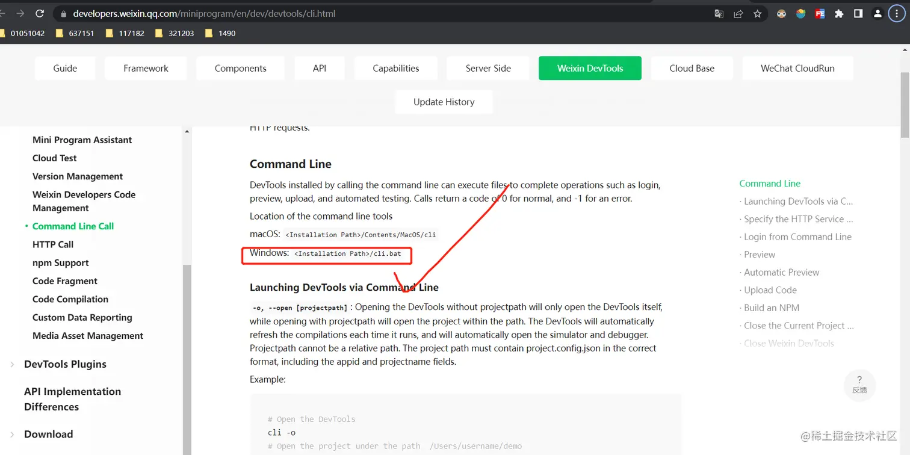The height and width of the screenshot is (455, 910).
Task: Open the WeChat CloudRun tab
Action: [x=797, y=68]
